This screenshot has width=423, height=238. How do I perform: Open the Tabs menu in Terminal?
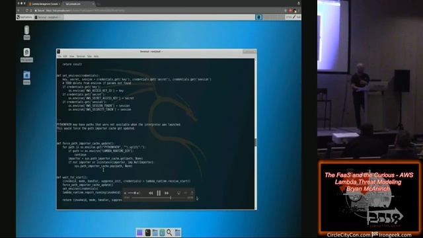(89, 56)
